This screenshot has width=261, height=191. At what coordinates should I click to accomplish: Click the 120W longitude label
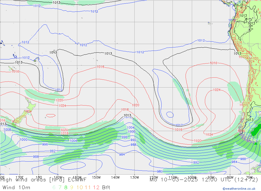point(154,177)
